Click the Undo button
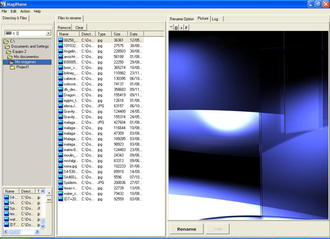The height and width of the screenshot is (239, 330). click(218, 229)
